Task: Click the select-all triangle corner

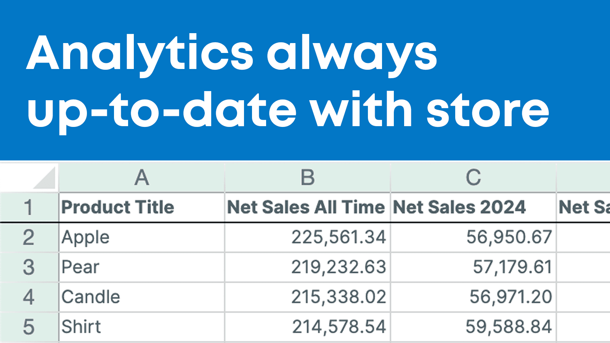Action: click(x=29, y=176)
